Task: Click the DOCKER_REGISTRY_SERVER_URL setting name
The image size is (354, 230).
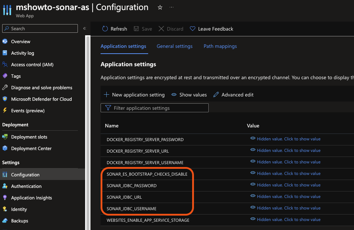Action: pyautogui.click(x=138, y=151)
